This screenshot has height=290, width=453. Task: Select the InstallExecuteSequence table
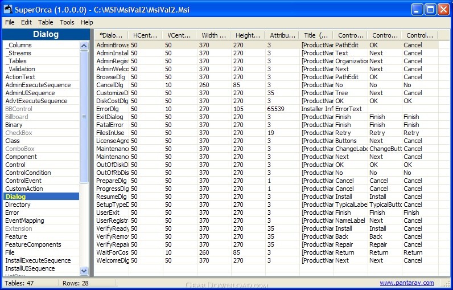coord(41,260)
